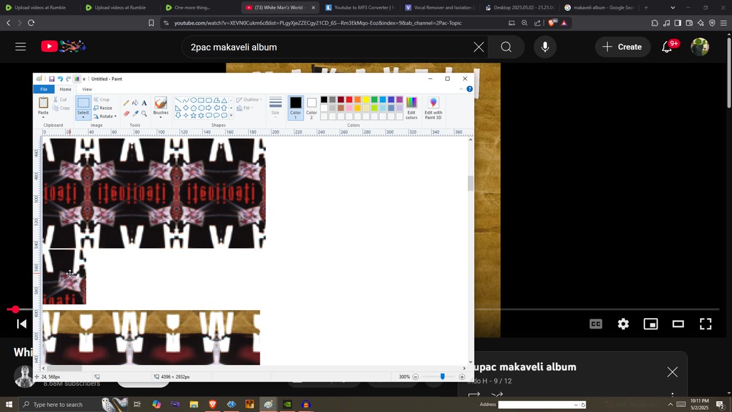The width and height of the screenshot is (732, 412).
Task: Click the Windows Start button
Action: [9, 405]
